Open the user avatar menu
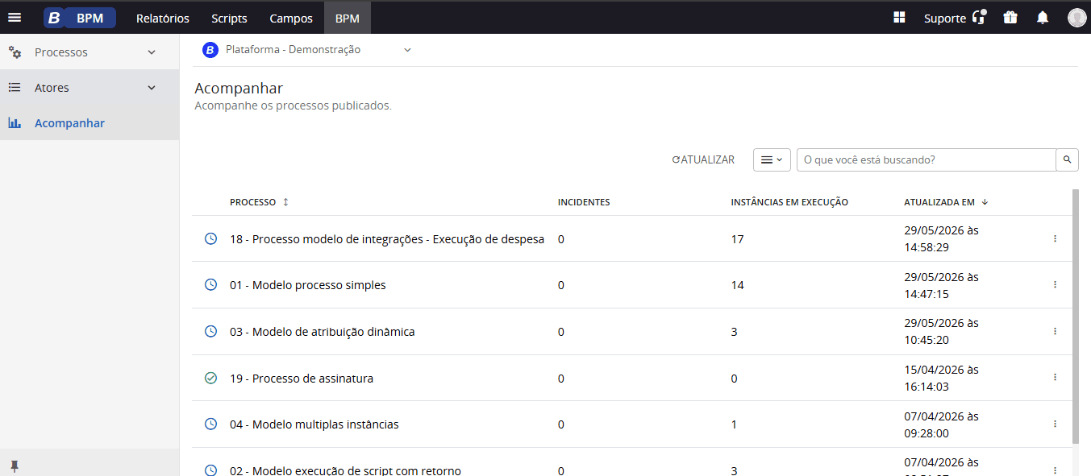Image resolution: width=1091 pixels, height=476 pixels. (1076, 18)
